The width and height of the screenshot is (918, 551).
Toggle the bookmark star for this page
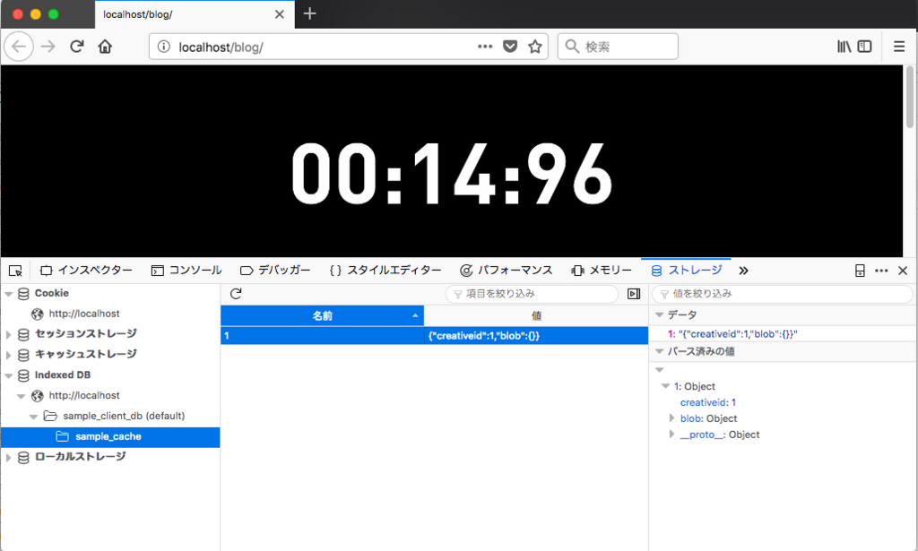[x=535, y=46]
